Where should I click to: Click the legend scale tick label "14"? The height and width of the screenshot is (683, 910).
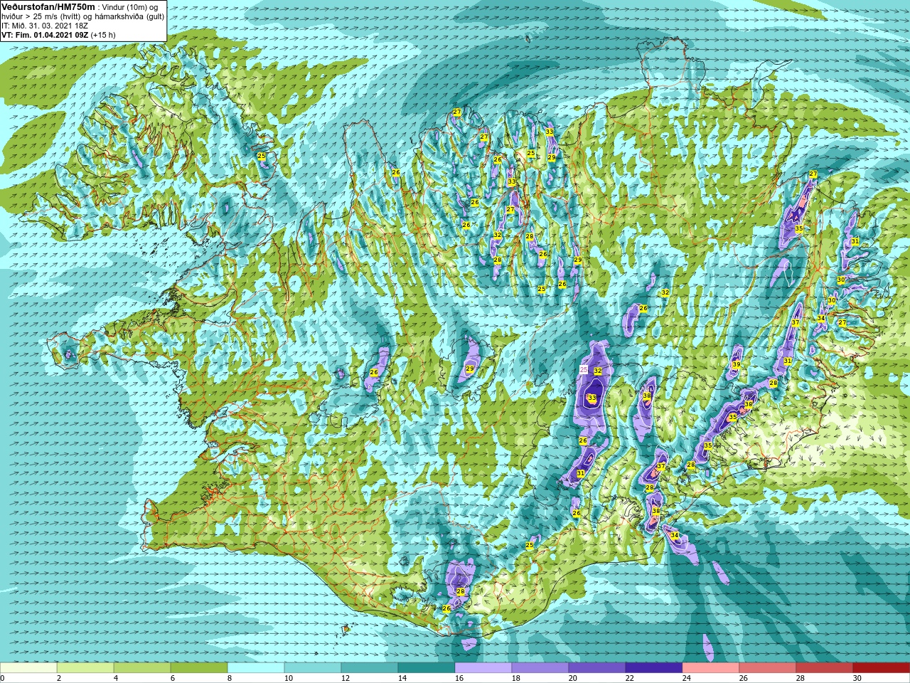(x=402, y=678)
